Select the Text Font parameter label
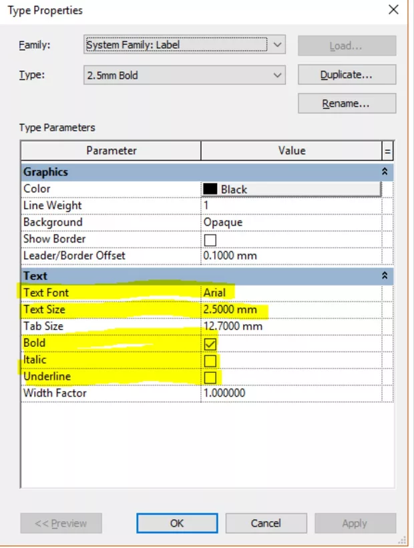Screen dimensions: 414x548 pyautogui.click(x=46, y=293)
